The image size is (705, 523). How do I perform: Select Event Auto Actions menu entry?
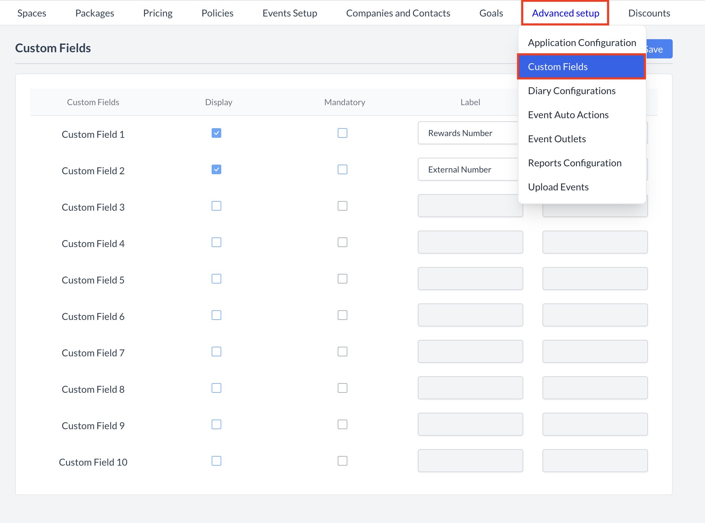pyautogui.click(x=568, y=114)
